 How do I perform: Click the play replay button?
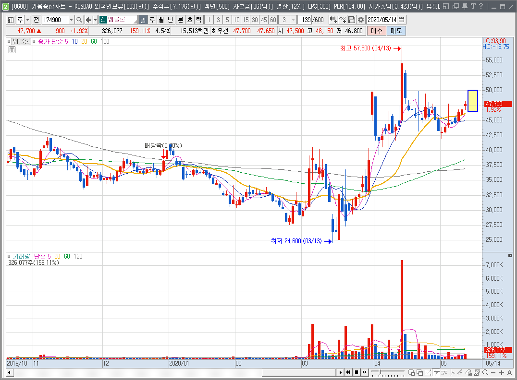tap(340, 372)
